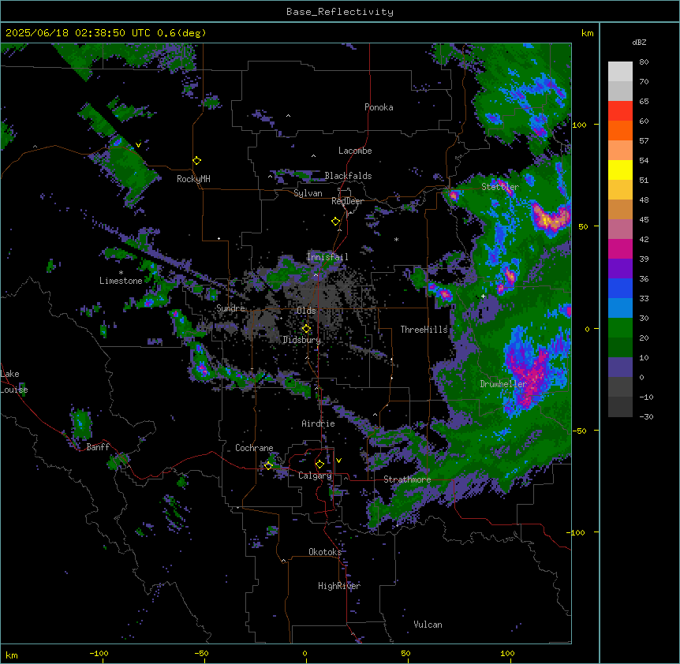This screenshot has height=664, width=680.
Task: Click the Drumheller city label
Action: [x=503, y=384]
